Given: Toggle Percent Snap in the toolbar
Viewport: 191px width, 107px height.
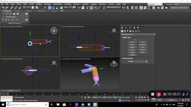Looking at the screenshot, I should click(95, 8).
